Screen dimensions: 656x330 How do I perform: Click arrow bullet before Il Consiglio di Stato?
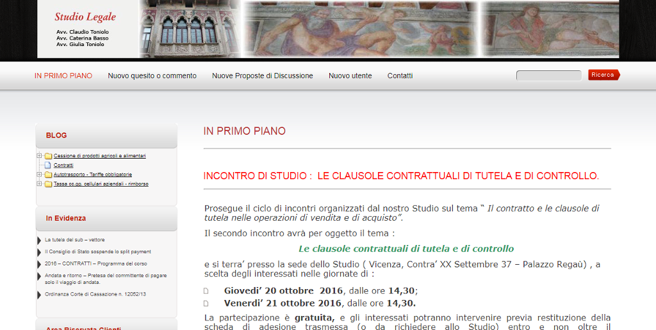click(x=39, y=253)
